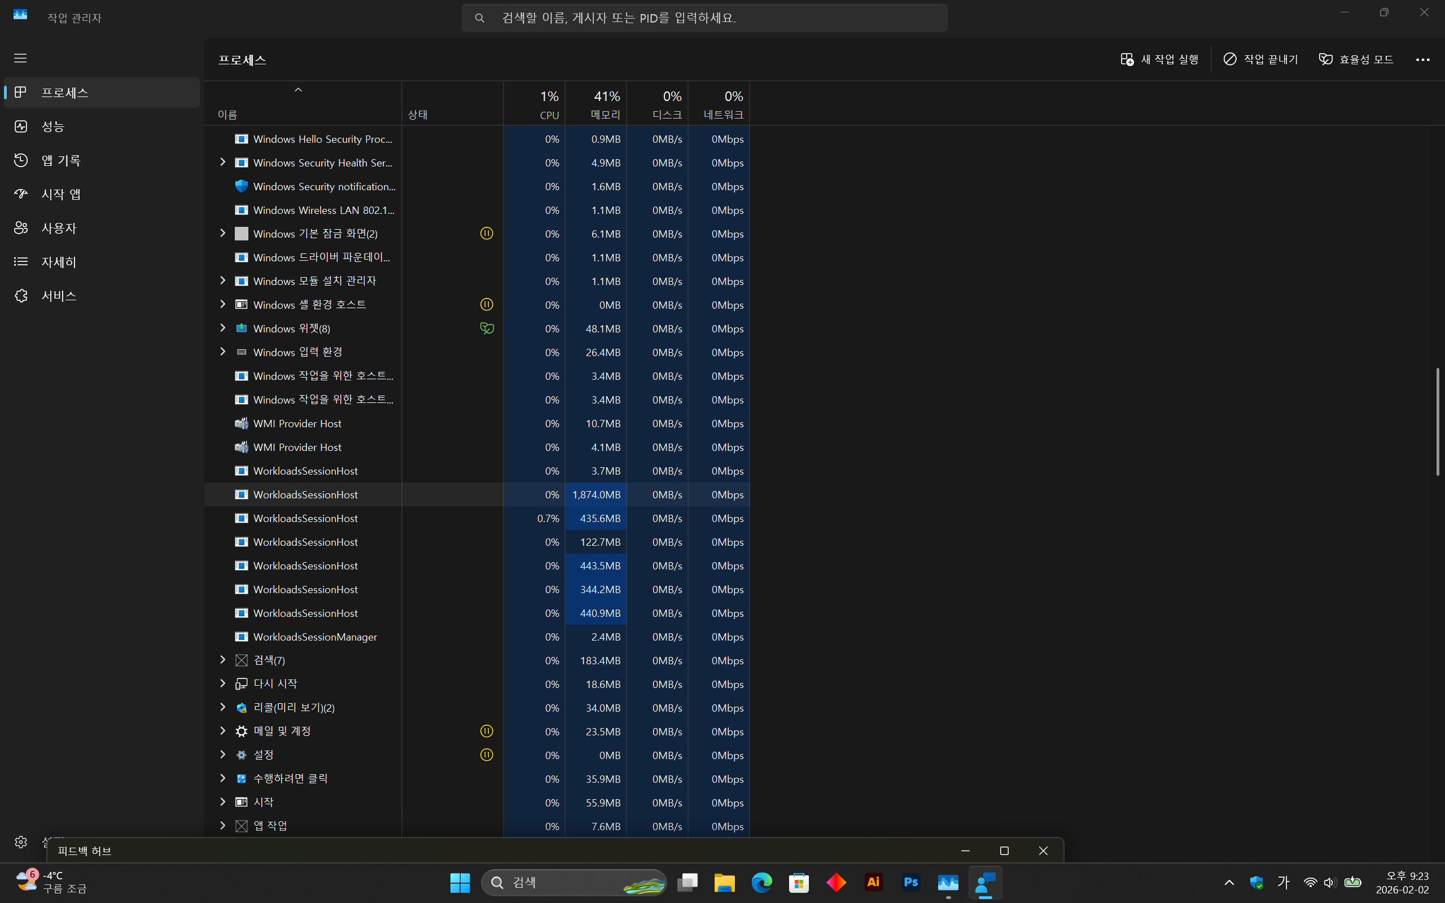
Task: Click the 작업 끝내기 button
Action: point(1260,60)
